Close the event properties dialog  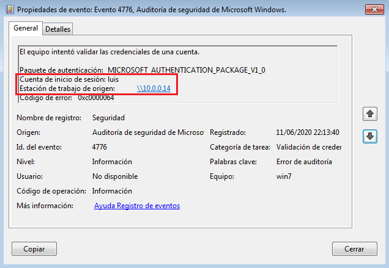pyautogui.click(x=374, y=9)
